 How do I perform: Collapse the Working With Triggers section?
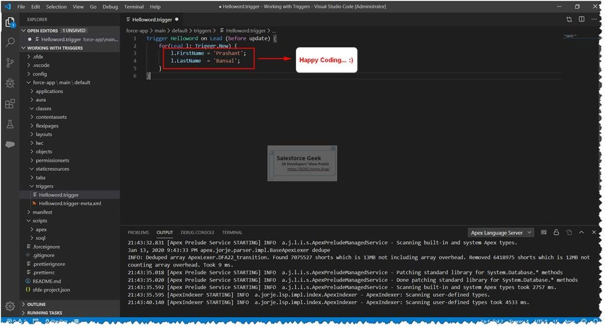click(70, 48)
